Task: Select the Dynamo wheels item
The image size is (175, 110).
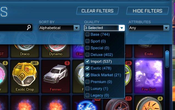Action: pos(56,51)
